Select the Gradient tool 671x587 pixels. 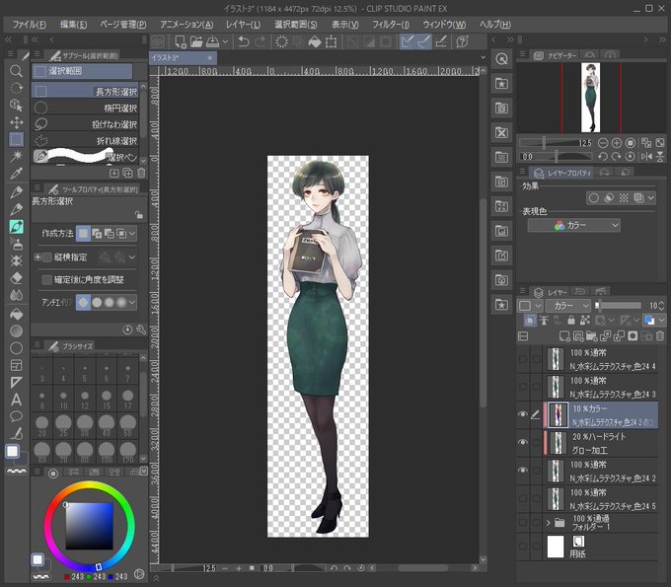(16, 331)
